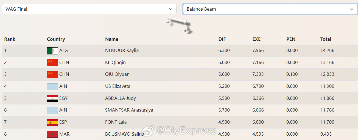Click China flag beside KE Qinqin
The width and height of the screenshot is (358, 140).
point(52,63)
